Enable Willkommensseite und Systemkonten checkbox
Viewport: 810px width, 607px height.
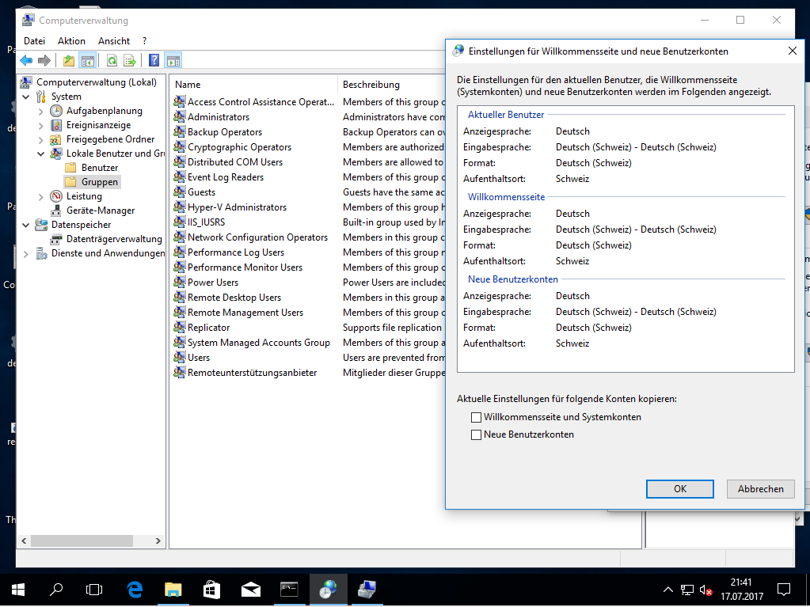click(x=477, y=417)
